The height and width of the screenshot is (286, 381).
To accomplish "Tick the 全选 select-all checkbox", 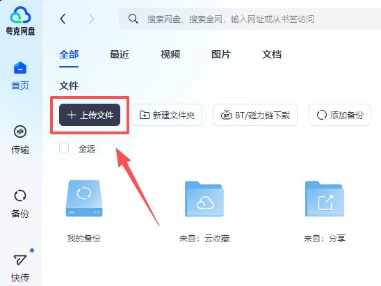I will pos(64,148).
